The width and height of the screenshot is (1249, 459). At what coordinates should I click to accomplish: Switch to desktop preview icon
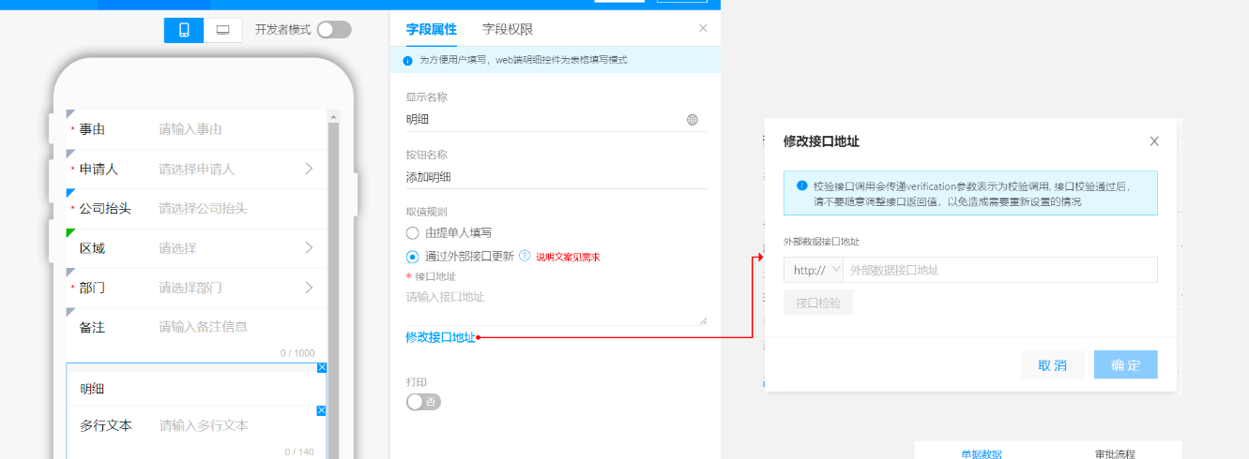pyautogui.click(x=223, y=30)
